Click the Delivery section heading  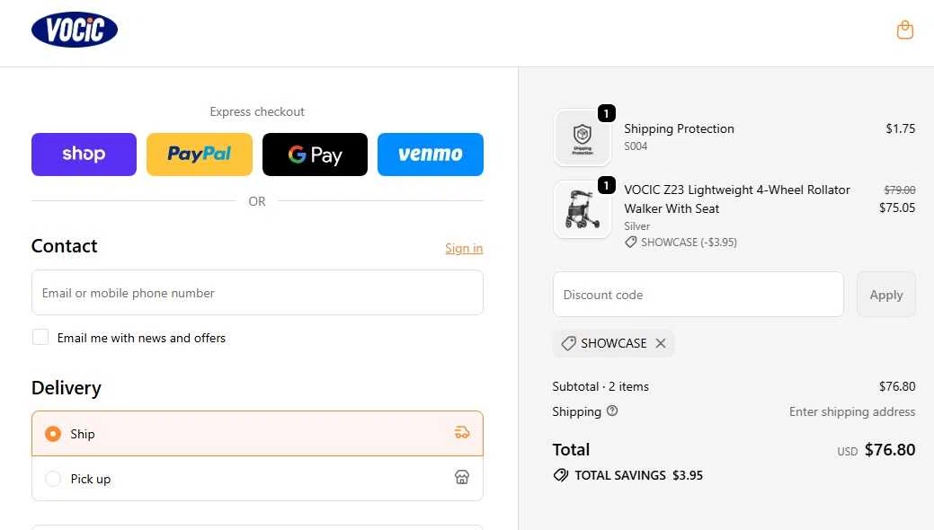(67, 388)
